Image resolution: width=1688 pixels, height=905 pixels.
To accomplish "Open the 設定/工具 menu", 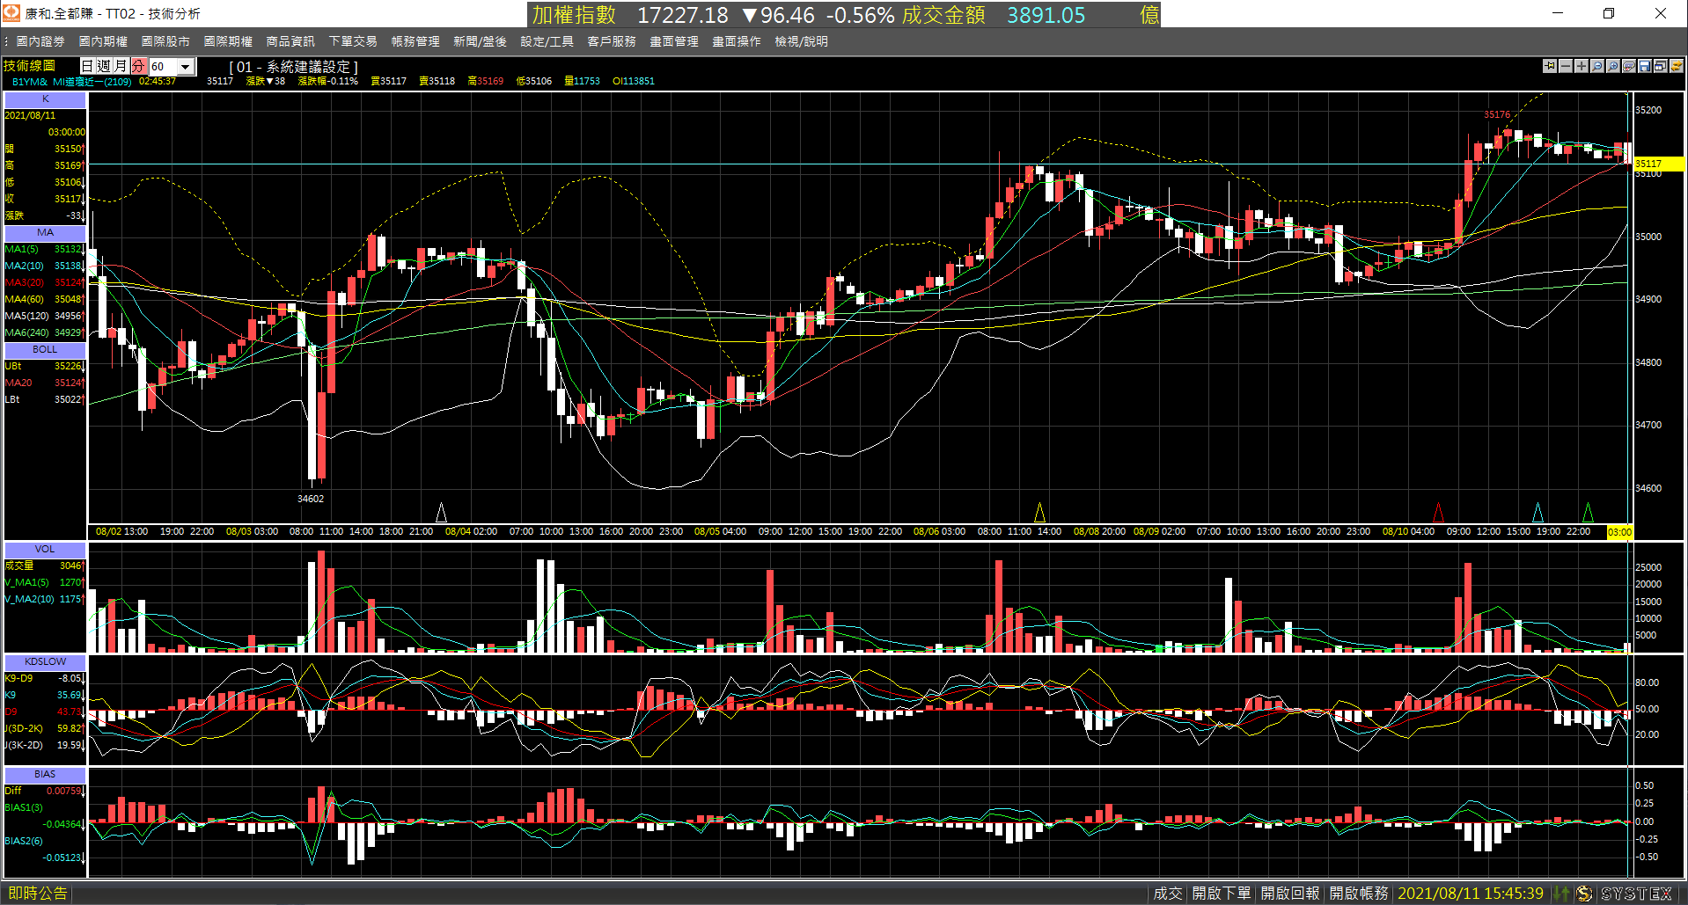I will click(547, 41).
